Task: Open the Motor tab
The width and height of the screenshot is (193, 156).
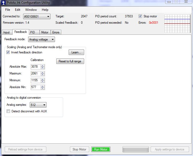Action: pos(45,32)
